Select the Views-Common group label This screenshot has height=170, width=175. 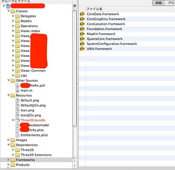tap(33, 70)
